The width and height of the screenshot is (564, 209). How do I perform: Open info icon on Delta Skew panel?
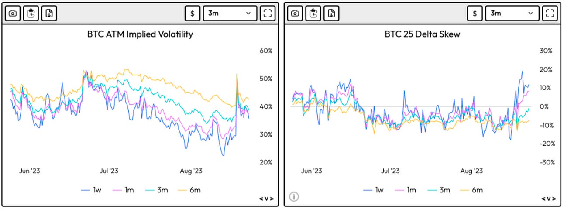[294, 197]
